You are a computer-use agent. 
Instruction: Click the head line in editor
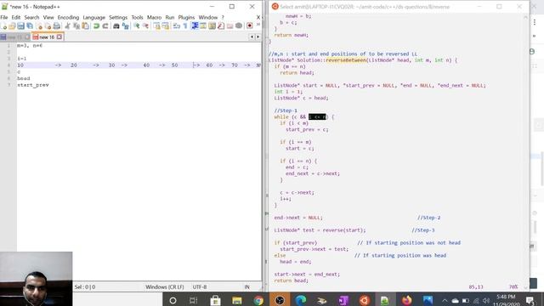tap(24, 78)
